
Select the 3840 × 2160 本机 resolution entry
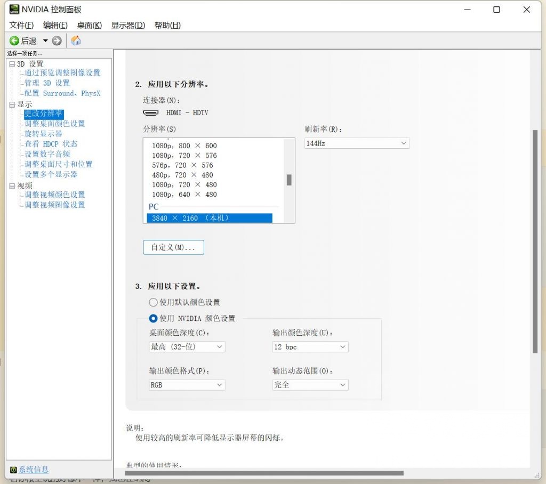210,217
